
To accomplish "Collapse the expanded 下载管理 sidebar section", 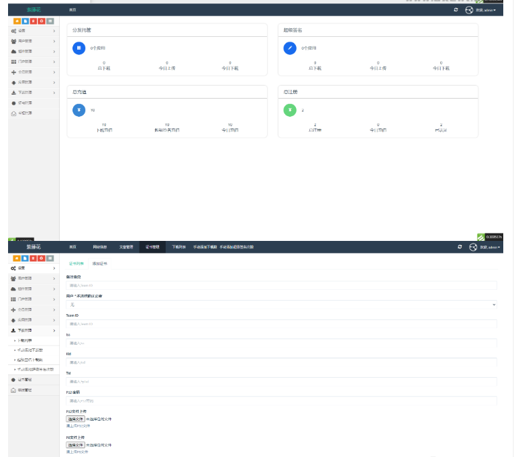I will tap(34, 330).
